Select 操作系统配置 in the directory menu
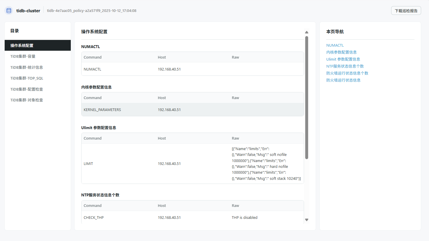 (x=38, y=45)
